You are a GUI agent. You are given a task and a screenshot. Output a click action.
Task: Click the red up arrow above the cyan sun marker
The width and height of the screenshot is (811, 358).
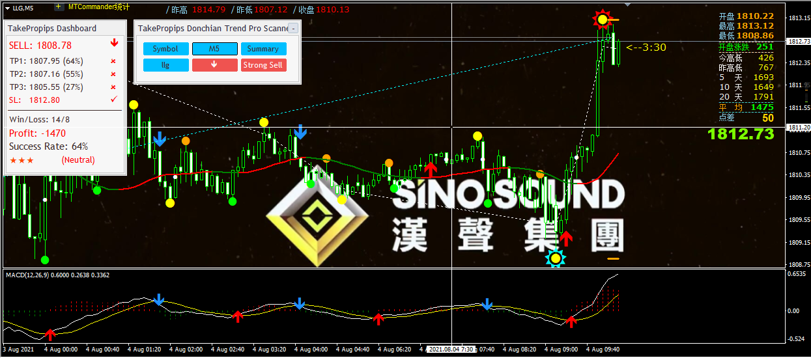pyautogui.click(x=565, y=238)
